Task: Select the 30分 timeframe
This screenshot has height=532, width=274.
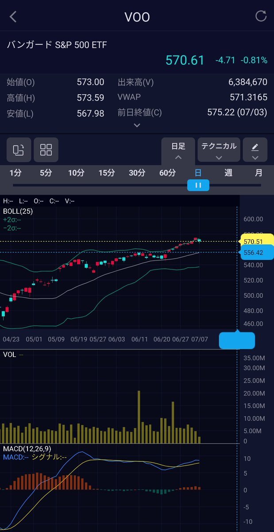Action: 137,173
